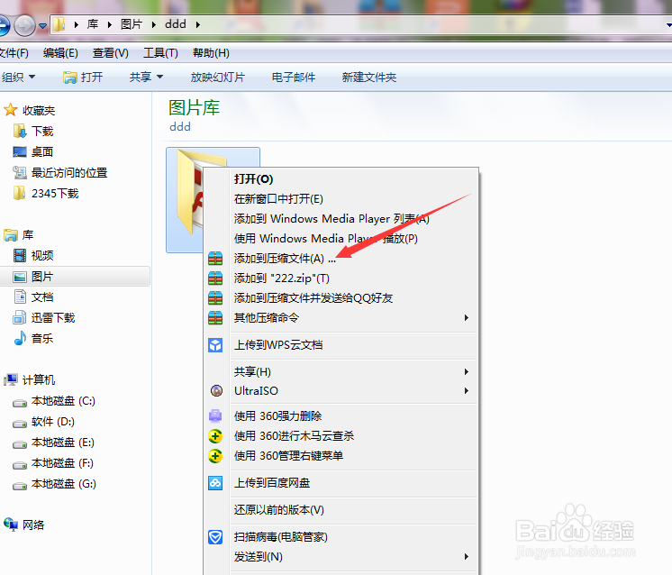The width and height of the screenshot is (672, 575).
Task: Expand the arrow after 图片 in address bar
Action: 154,25
